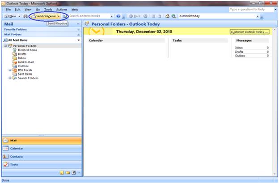Click the Search Folders magnifier icon
Screen dimensions: 279x183
(x=15, y=78)
